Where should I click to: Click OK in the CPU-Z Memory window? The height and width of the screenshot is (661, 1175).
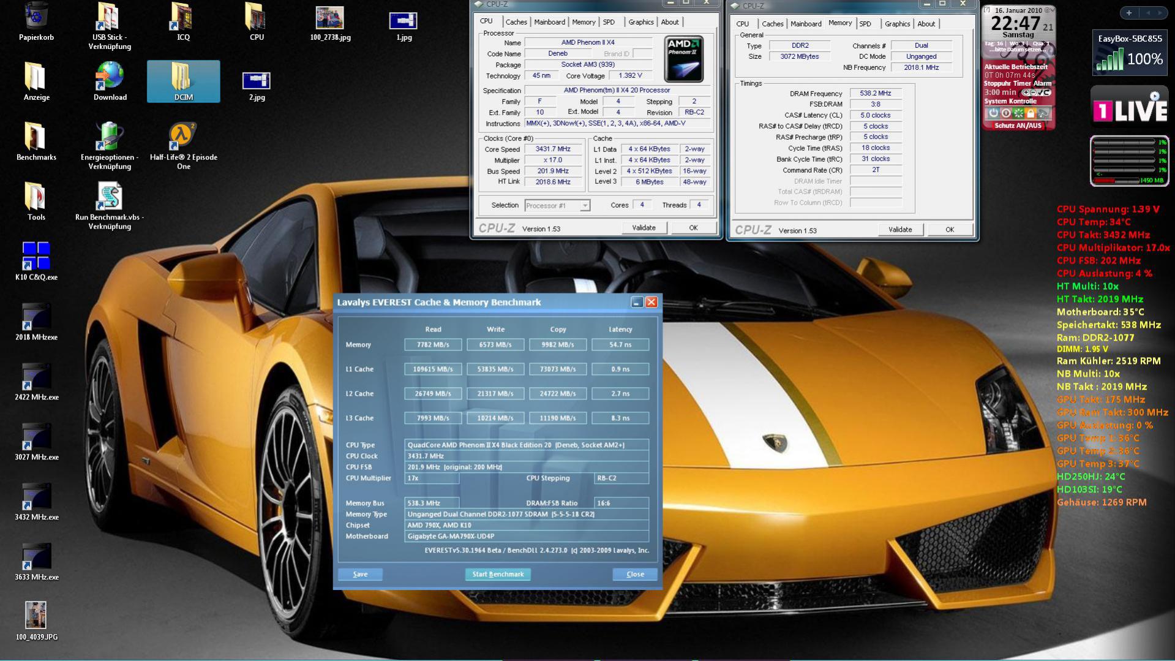950,230
